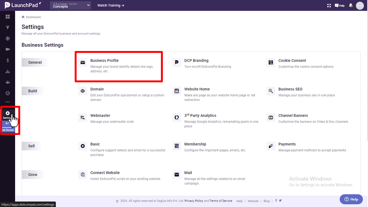
Task: Select the Grow settings tab
Action: (33, 175)
